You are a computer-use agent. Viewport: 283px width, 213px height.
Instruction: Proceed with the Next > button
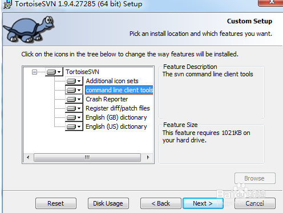click(203, 203)
